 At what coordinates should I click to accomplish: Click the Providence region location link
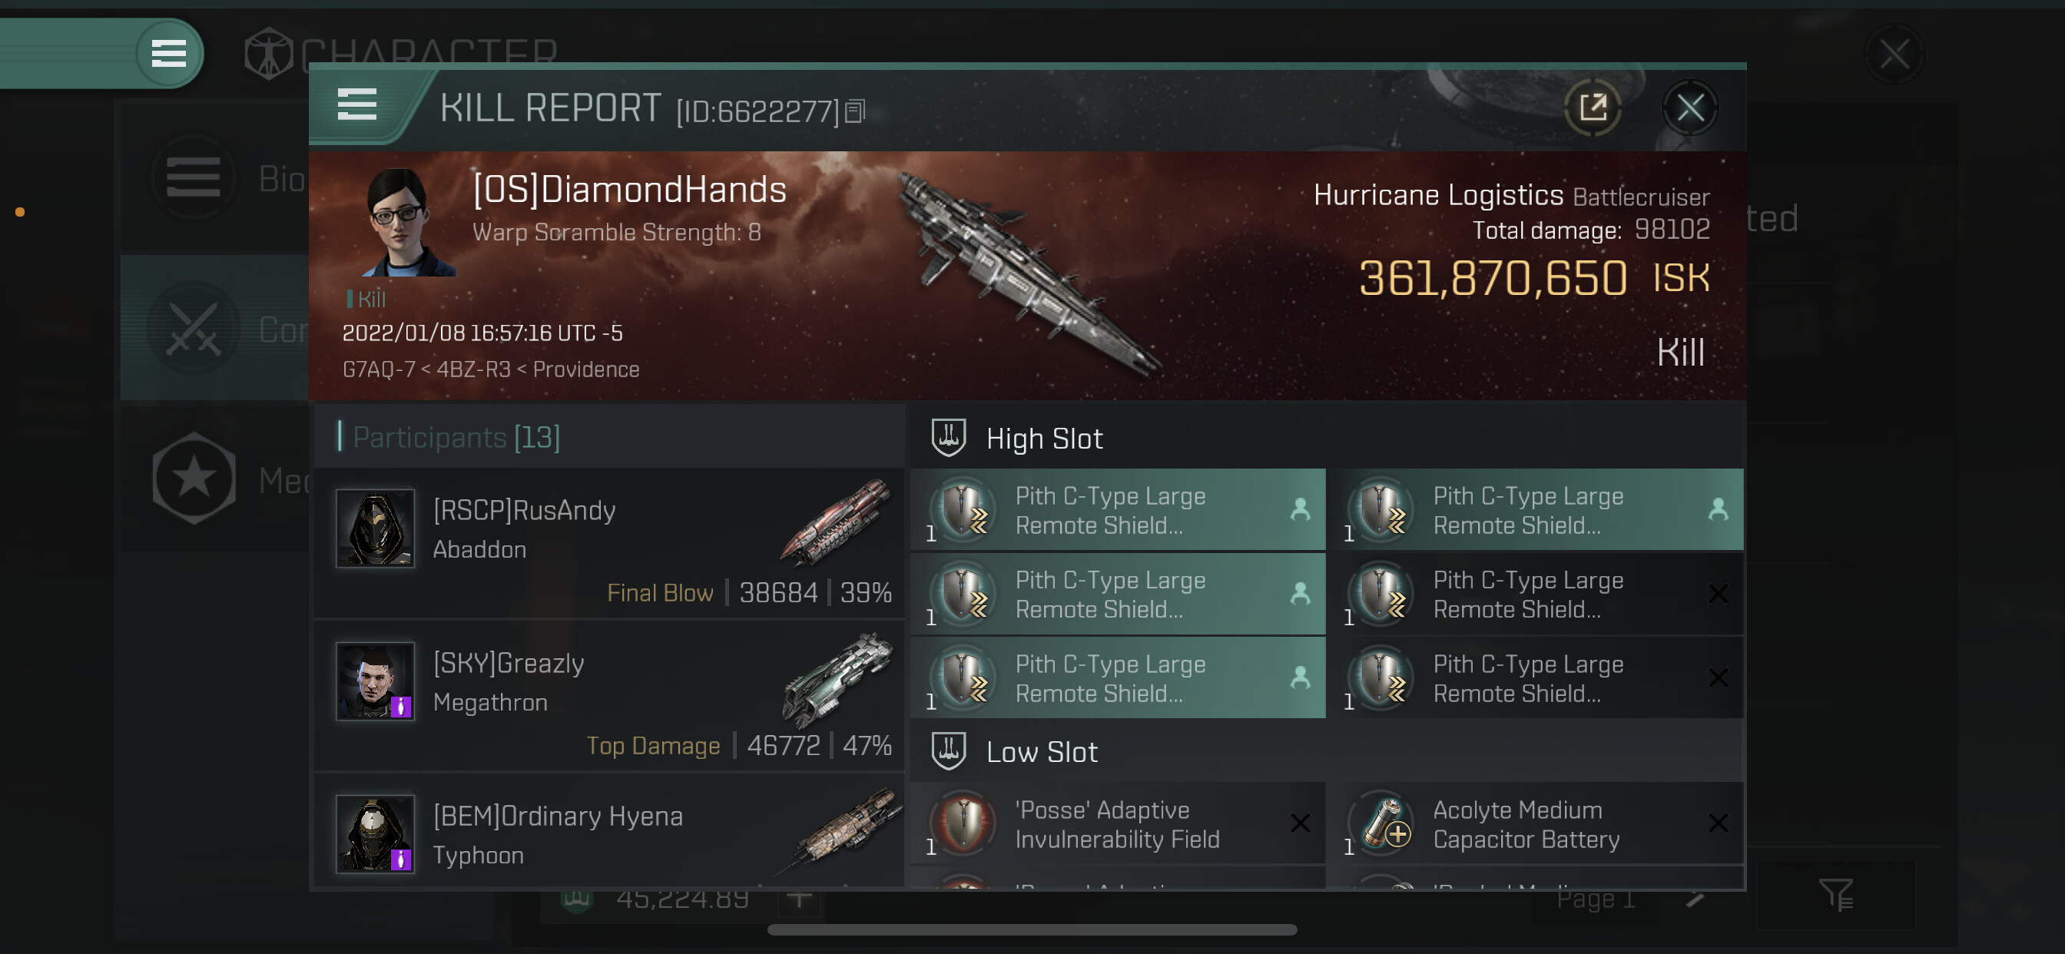tap(586, 369)
